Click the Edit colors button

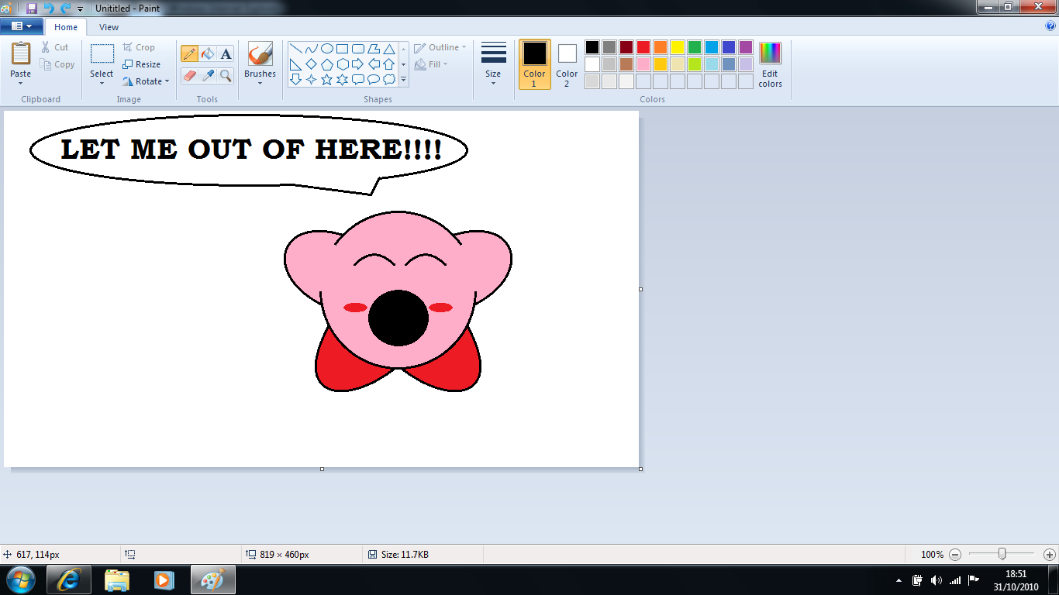click(x=770, y=64)
